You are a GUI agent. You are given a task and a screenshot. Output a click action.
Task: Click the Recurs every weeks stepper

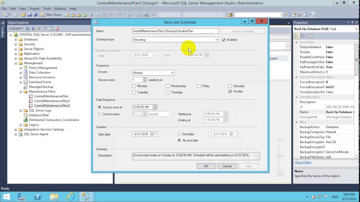[145, 80]
